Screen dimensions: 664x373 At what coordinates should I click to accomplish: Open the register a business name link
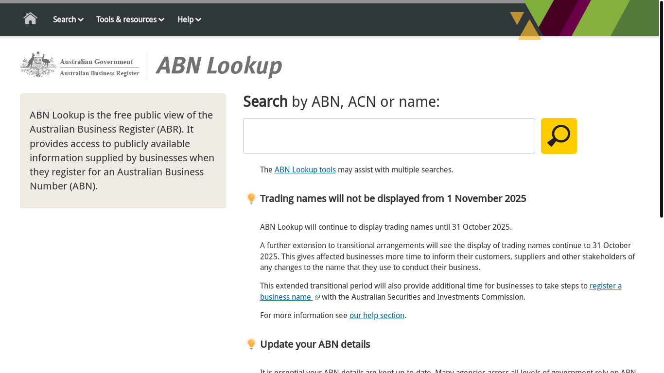pyautogui.click(x=440, y=291)
